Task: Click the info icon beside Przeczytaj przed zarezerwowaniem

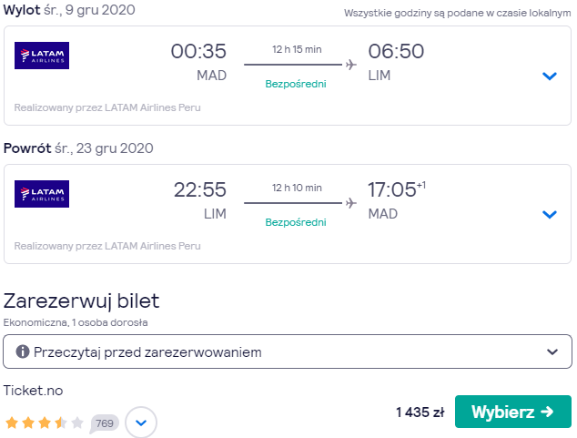Action: (23, 351)
